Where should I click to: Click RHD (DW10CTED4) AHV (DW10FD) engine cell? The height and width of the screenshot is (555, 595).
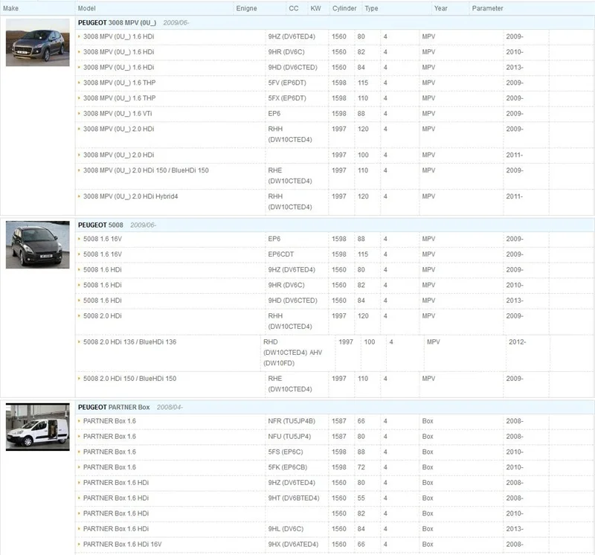(x=293, y=353)
